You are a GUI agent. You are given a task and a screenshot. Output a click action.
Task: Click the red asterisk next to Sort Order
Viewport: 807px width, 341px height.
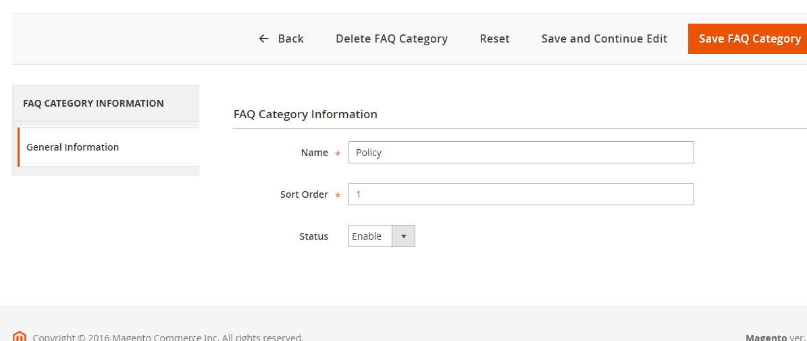[337, 196]
